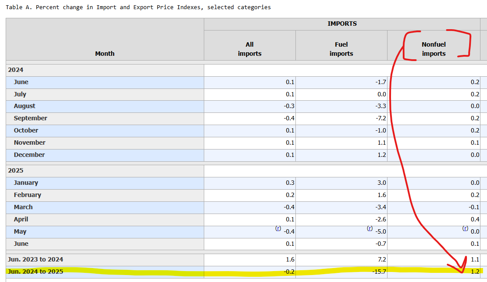Image resolution: width=487 pixels, height=282 pixels.
Task: Select the -1.7 Fuel imports value for June 2024
Action: point(381,82)
